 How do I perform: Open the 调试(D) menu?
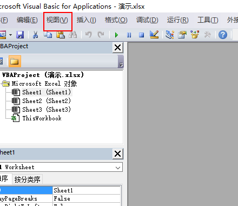pos(147,20)
